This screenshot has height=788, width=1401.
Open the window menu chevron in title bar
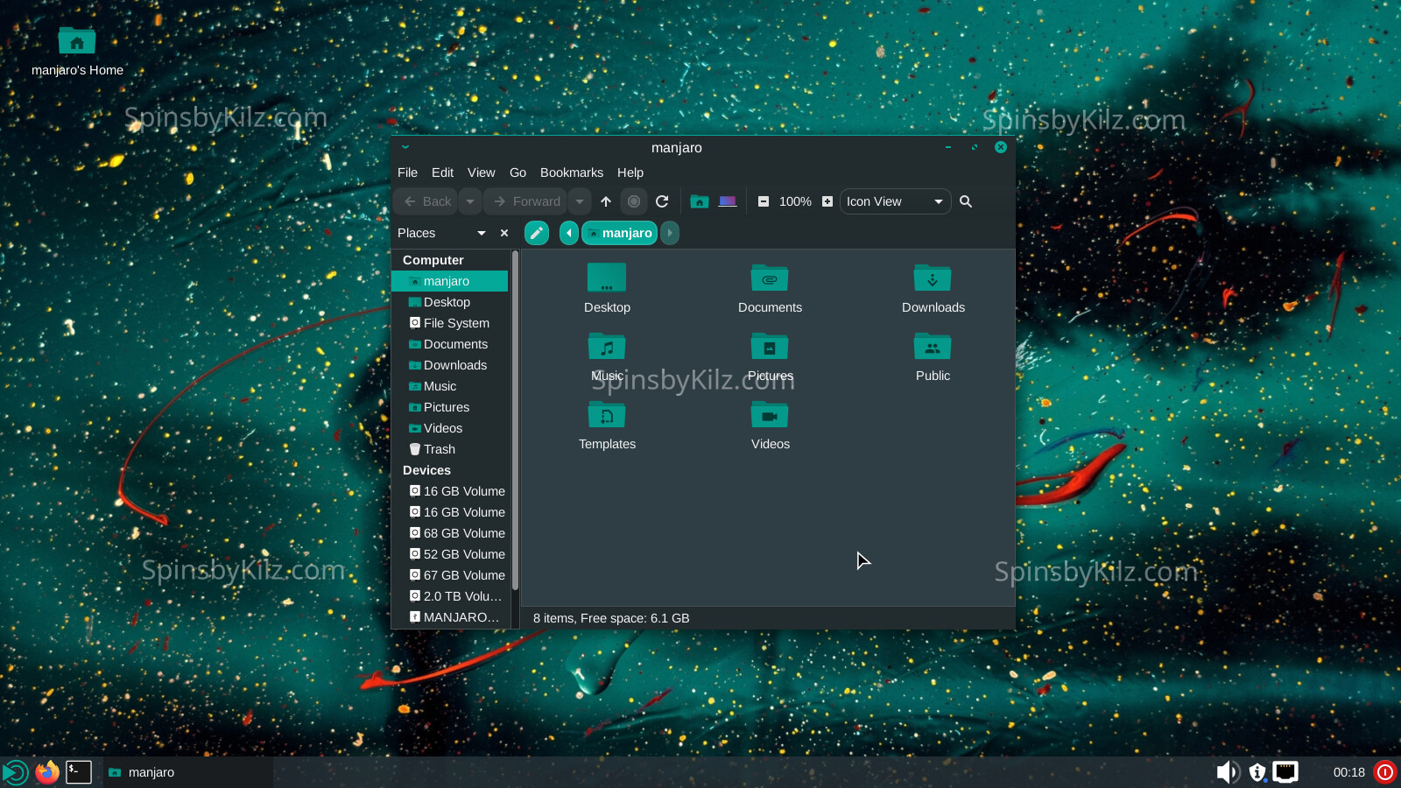(x=405, y=147)
